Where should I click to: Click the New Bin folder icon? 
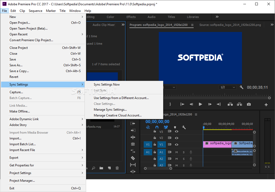click(101, 168)
